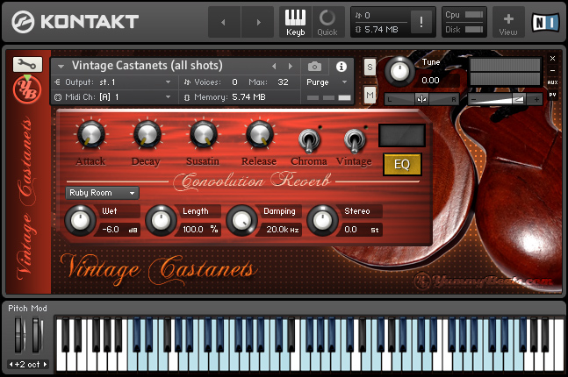Viewport: 568px width, 377px height.
Task: Show instrument info via i icon
Action: [342, 67]
